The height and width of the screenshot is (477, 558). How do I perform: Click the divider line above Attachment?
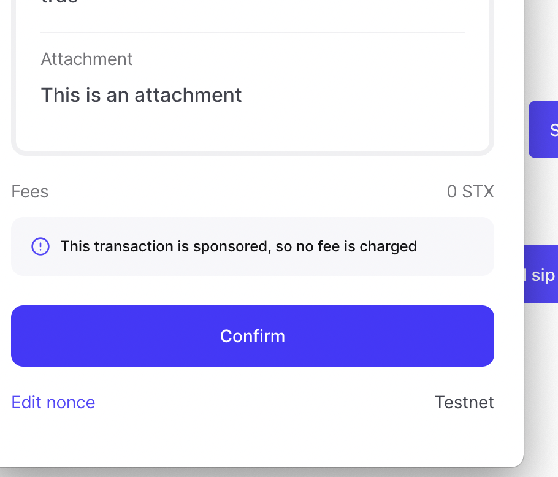[x=252, y=31]
